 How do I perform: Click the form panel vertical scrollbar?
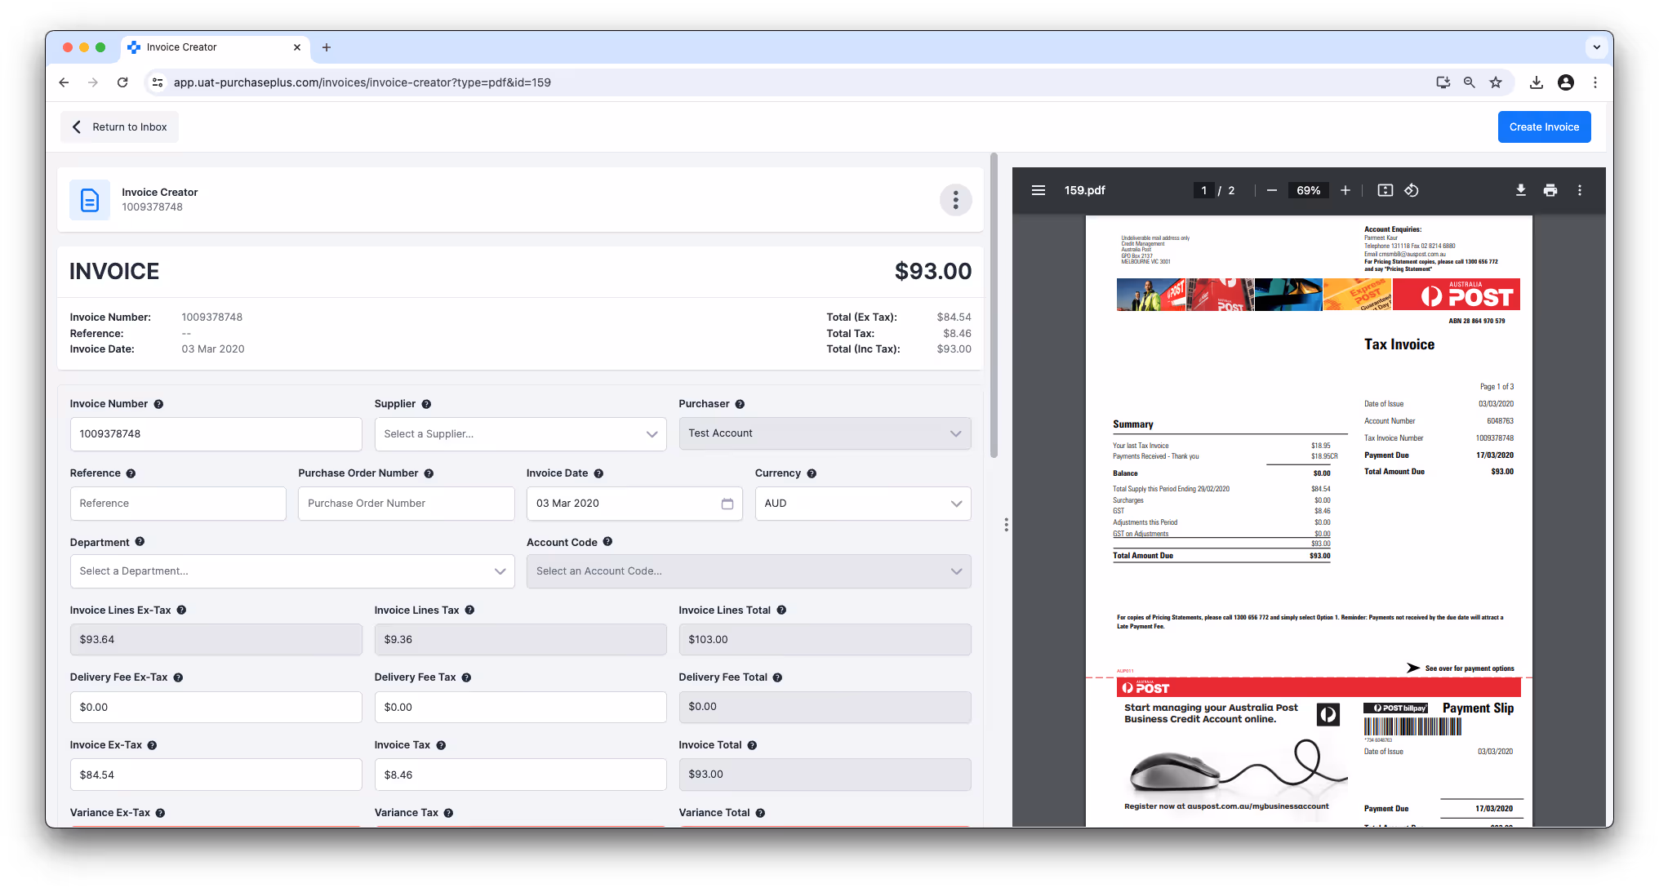pos(994,306)
